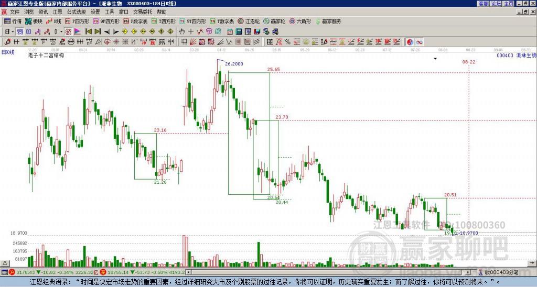Open the calculator tool
Screen dimensions: 537x287
pos(239,32)
